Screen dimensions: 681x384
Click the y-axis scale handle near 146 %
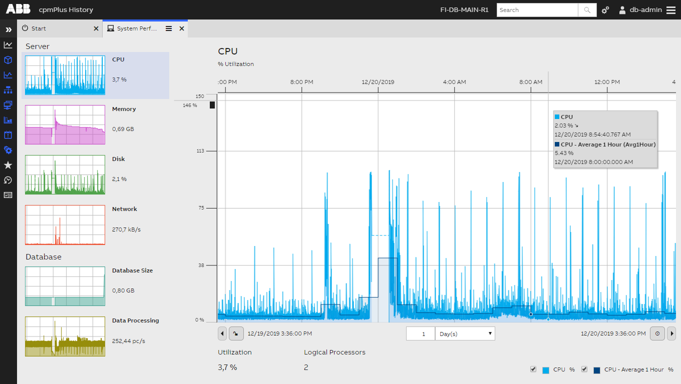coord(212,105)
